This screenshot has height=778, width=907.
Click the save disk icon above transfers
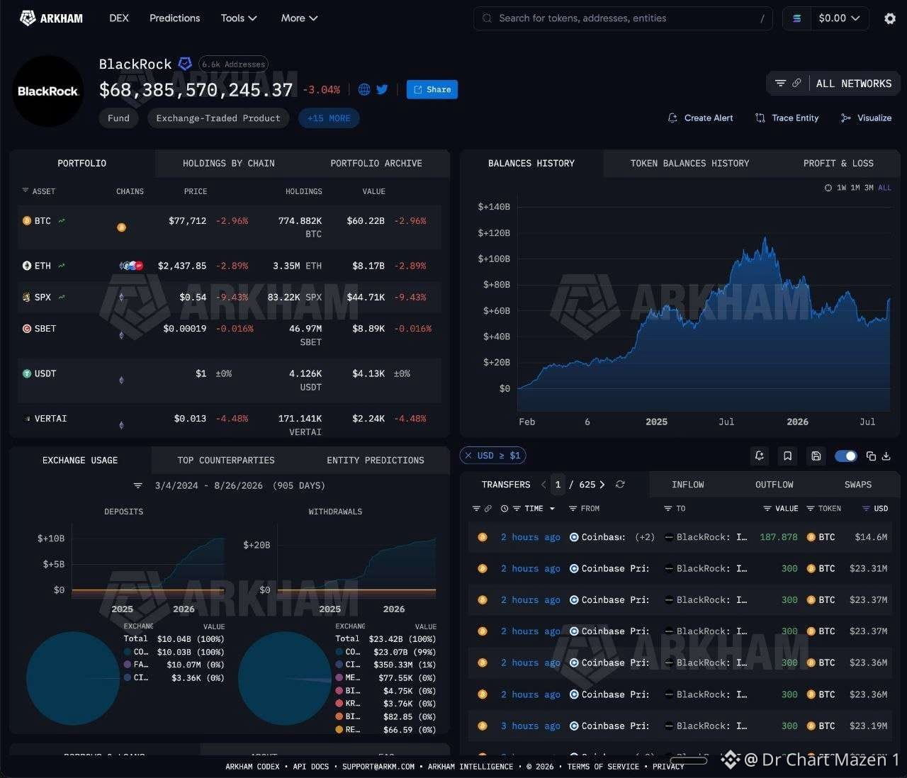pos(816,456)
